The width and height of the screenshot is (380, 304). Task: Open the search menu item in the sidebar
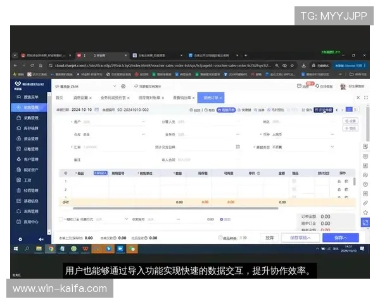click(x=27, y=97)
